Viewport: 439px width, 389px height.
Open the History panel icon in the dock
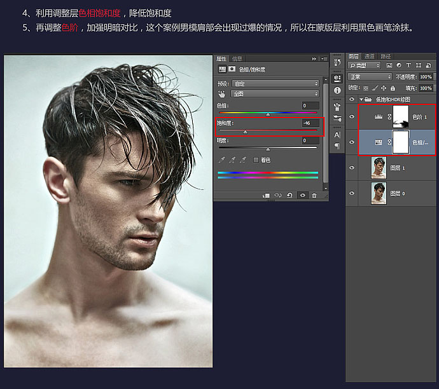tap(337, 62)
